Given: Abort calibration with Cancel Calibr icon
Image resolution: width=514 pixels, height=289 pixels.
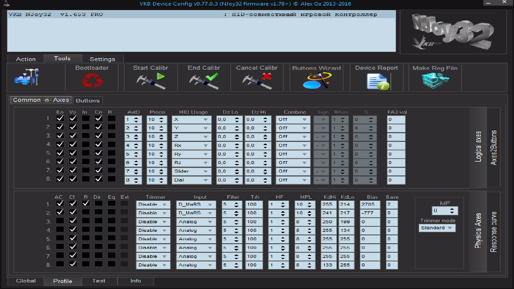Looking at the screenshot, I should (x=257, y=81).
